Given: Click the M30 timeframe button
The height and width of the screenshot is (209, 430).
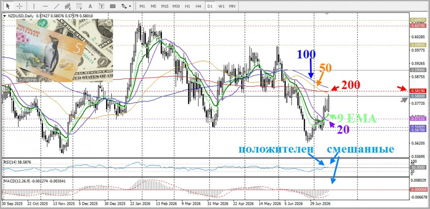Looking at the screenshot, I should coord(176,6).
